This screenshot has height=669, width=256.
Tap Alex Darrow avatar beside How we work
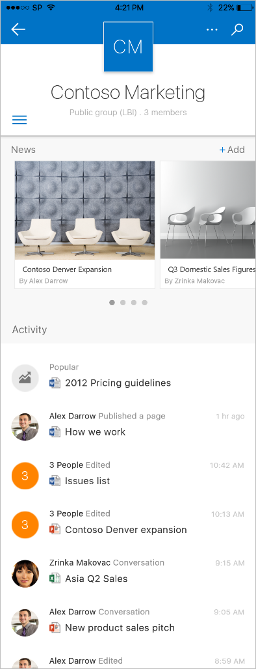(25, 427)
